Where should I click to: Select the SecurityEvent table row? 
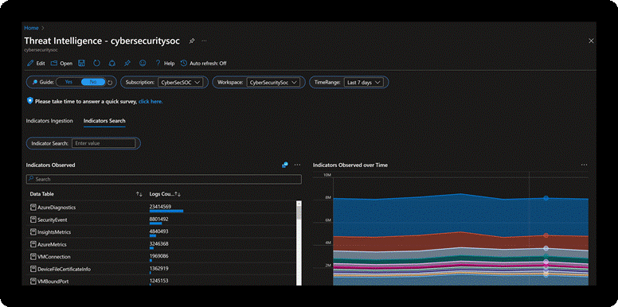click(161, 220)
